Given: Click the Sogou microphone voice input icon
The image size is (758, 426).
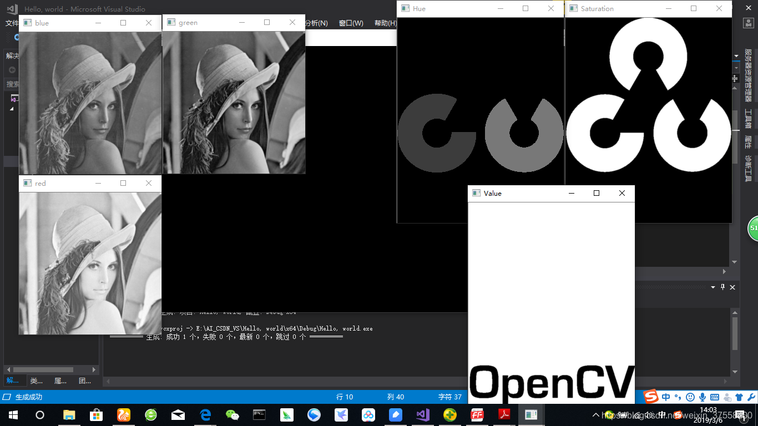Looking at the screenshot, I should click(x=703, y=397).
